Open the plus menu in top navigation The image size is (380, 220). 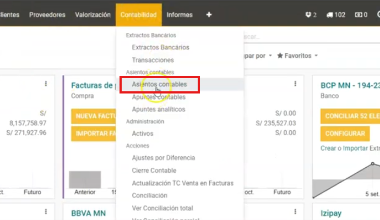point(209,15)
